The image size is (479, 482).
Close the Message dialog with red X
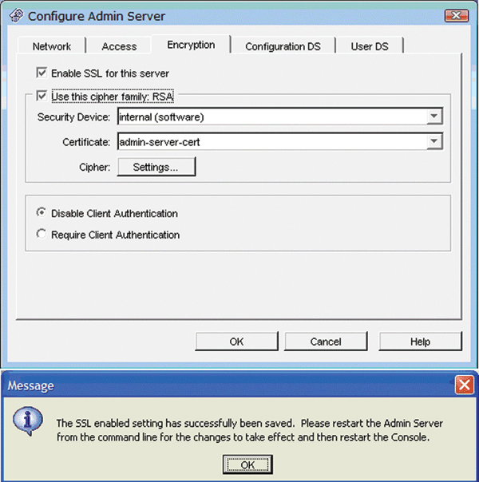[x=465, y=385]
